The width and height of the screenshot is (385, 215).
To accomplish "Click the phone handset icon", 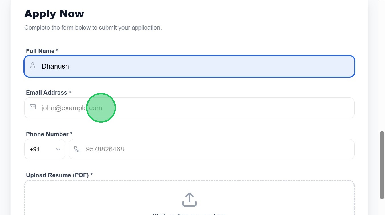I will pos(77,149).
